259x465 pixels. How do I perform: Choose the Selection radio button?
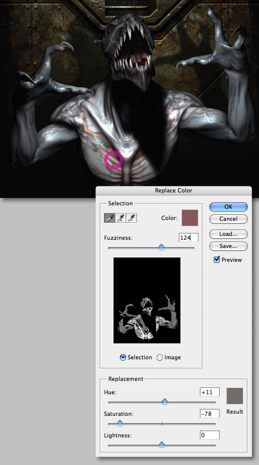coord(123,357)
